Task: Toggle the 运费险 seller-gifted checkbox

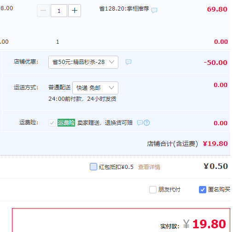Action: click(x=52, y=123)
